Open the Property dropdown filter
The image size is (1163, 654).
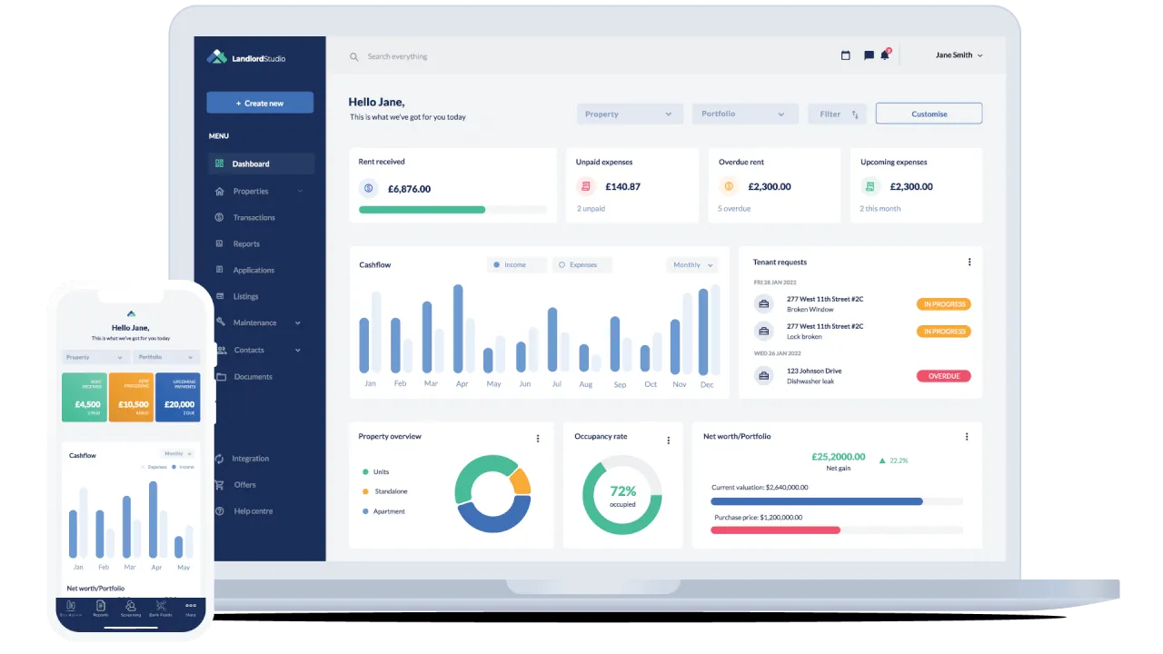[629, 114]
